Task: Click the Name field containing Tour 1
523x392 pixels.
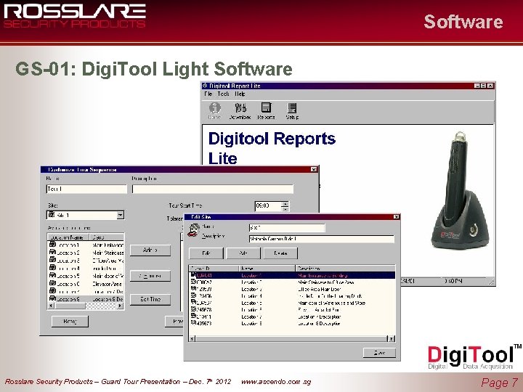Action: point(86,189)
